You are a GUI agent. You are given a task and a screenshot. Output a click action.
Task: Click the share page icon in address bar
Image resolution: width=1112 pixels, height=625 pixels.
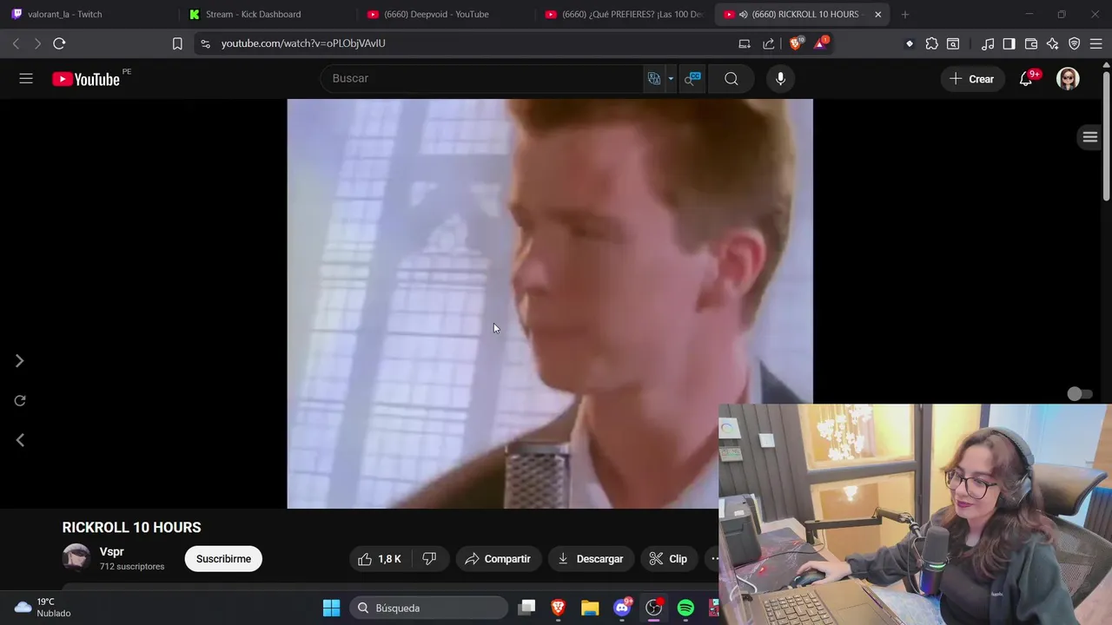tap(769, 43)
